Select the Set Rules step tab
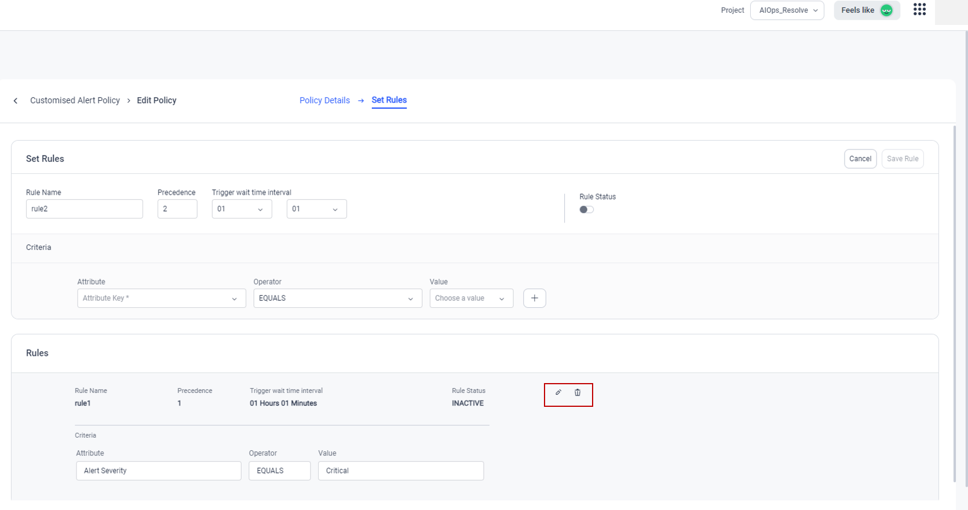968x510 pixels. click(389, 100)
